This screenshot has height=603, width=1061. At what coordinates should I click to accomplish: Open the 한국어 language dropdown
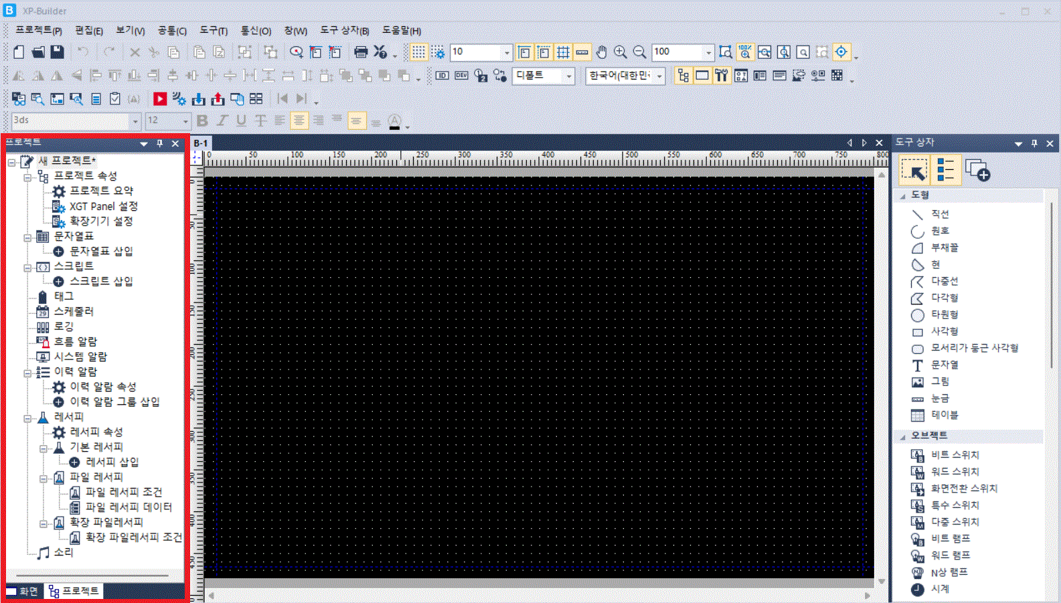coord(659,76)
